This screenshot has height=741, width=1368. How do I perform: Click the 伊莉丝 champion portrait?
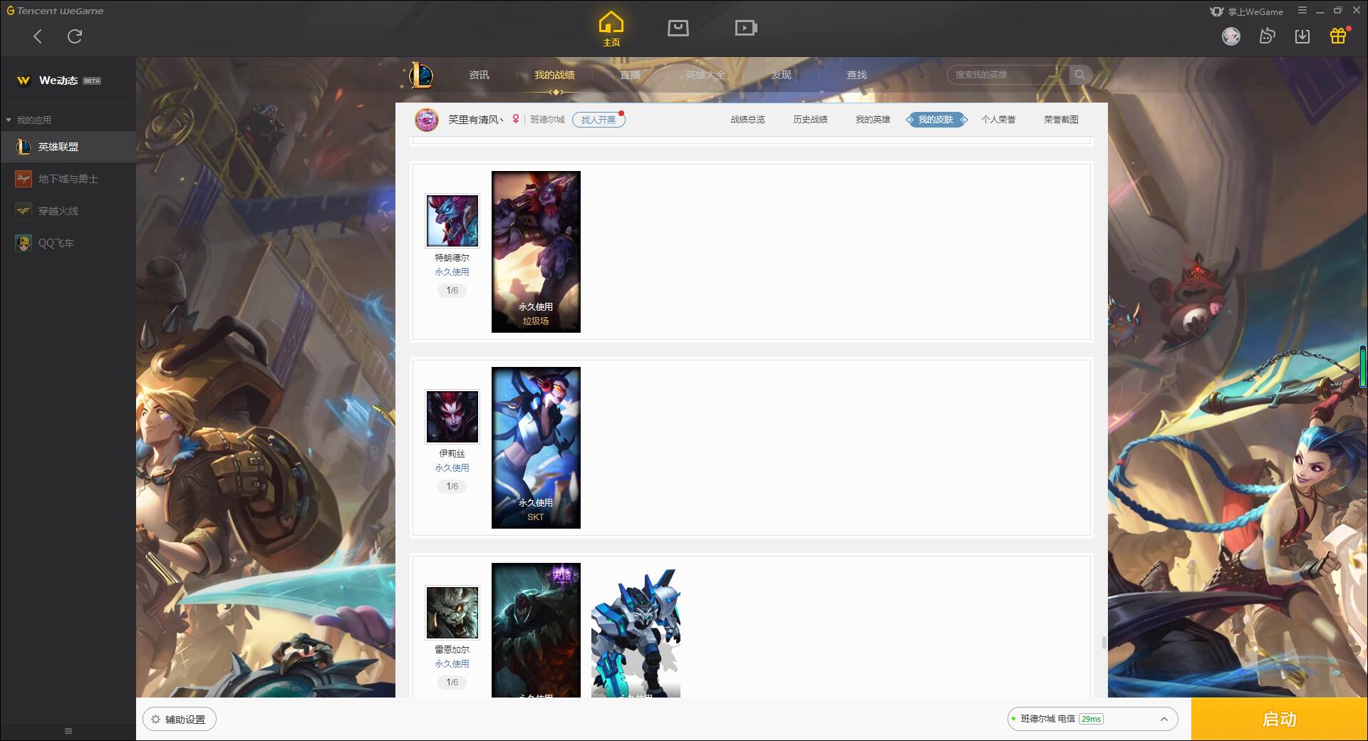click(452, 417)
